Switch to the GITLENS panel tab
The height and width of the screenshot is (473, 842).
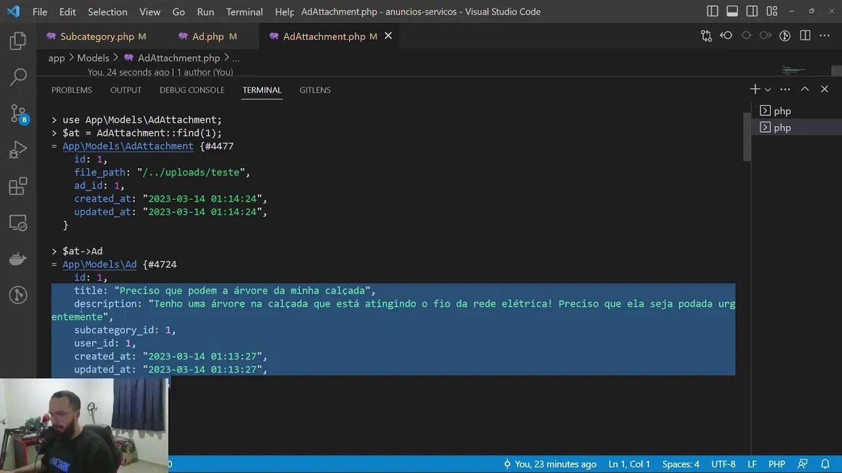pyautogui.click(x=315, y=90)
